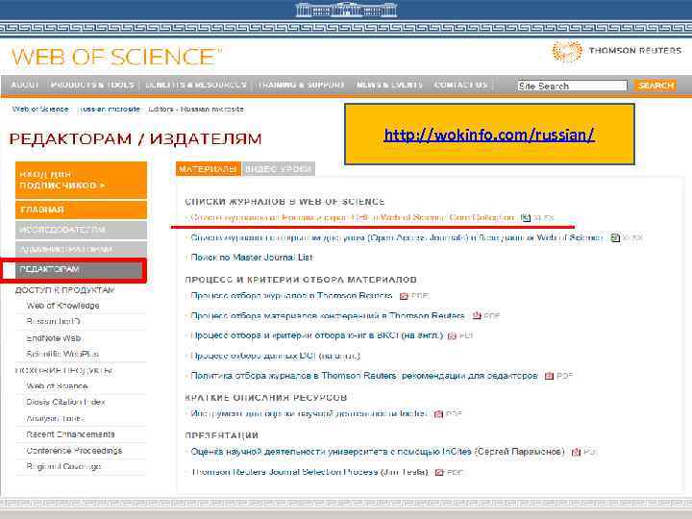
Task: Click the Web of Science breadcrumb
Action: pyautogui.click(x=40, y=109)
